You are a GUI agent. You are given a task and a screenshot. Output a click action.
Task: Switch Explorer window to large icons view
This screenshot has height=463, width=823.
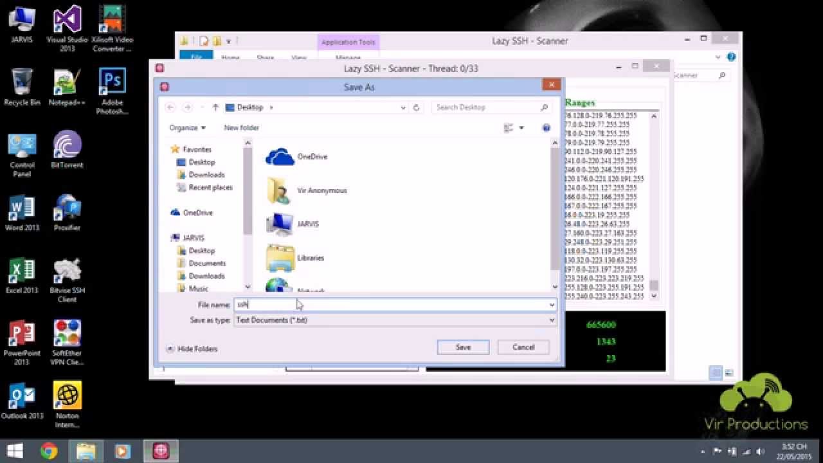728,373
